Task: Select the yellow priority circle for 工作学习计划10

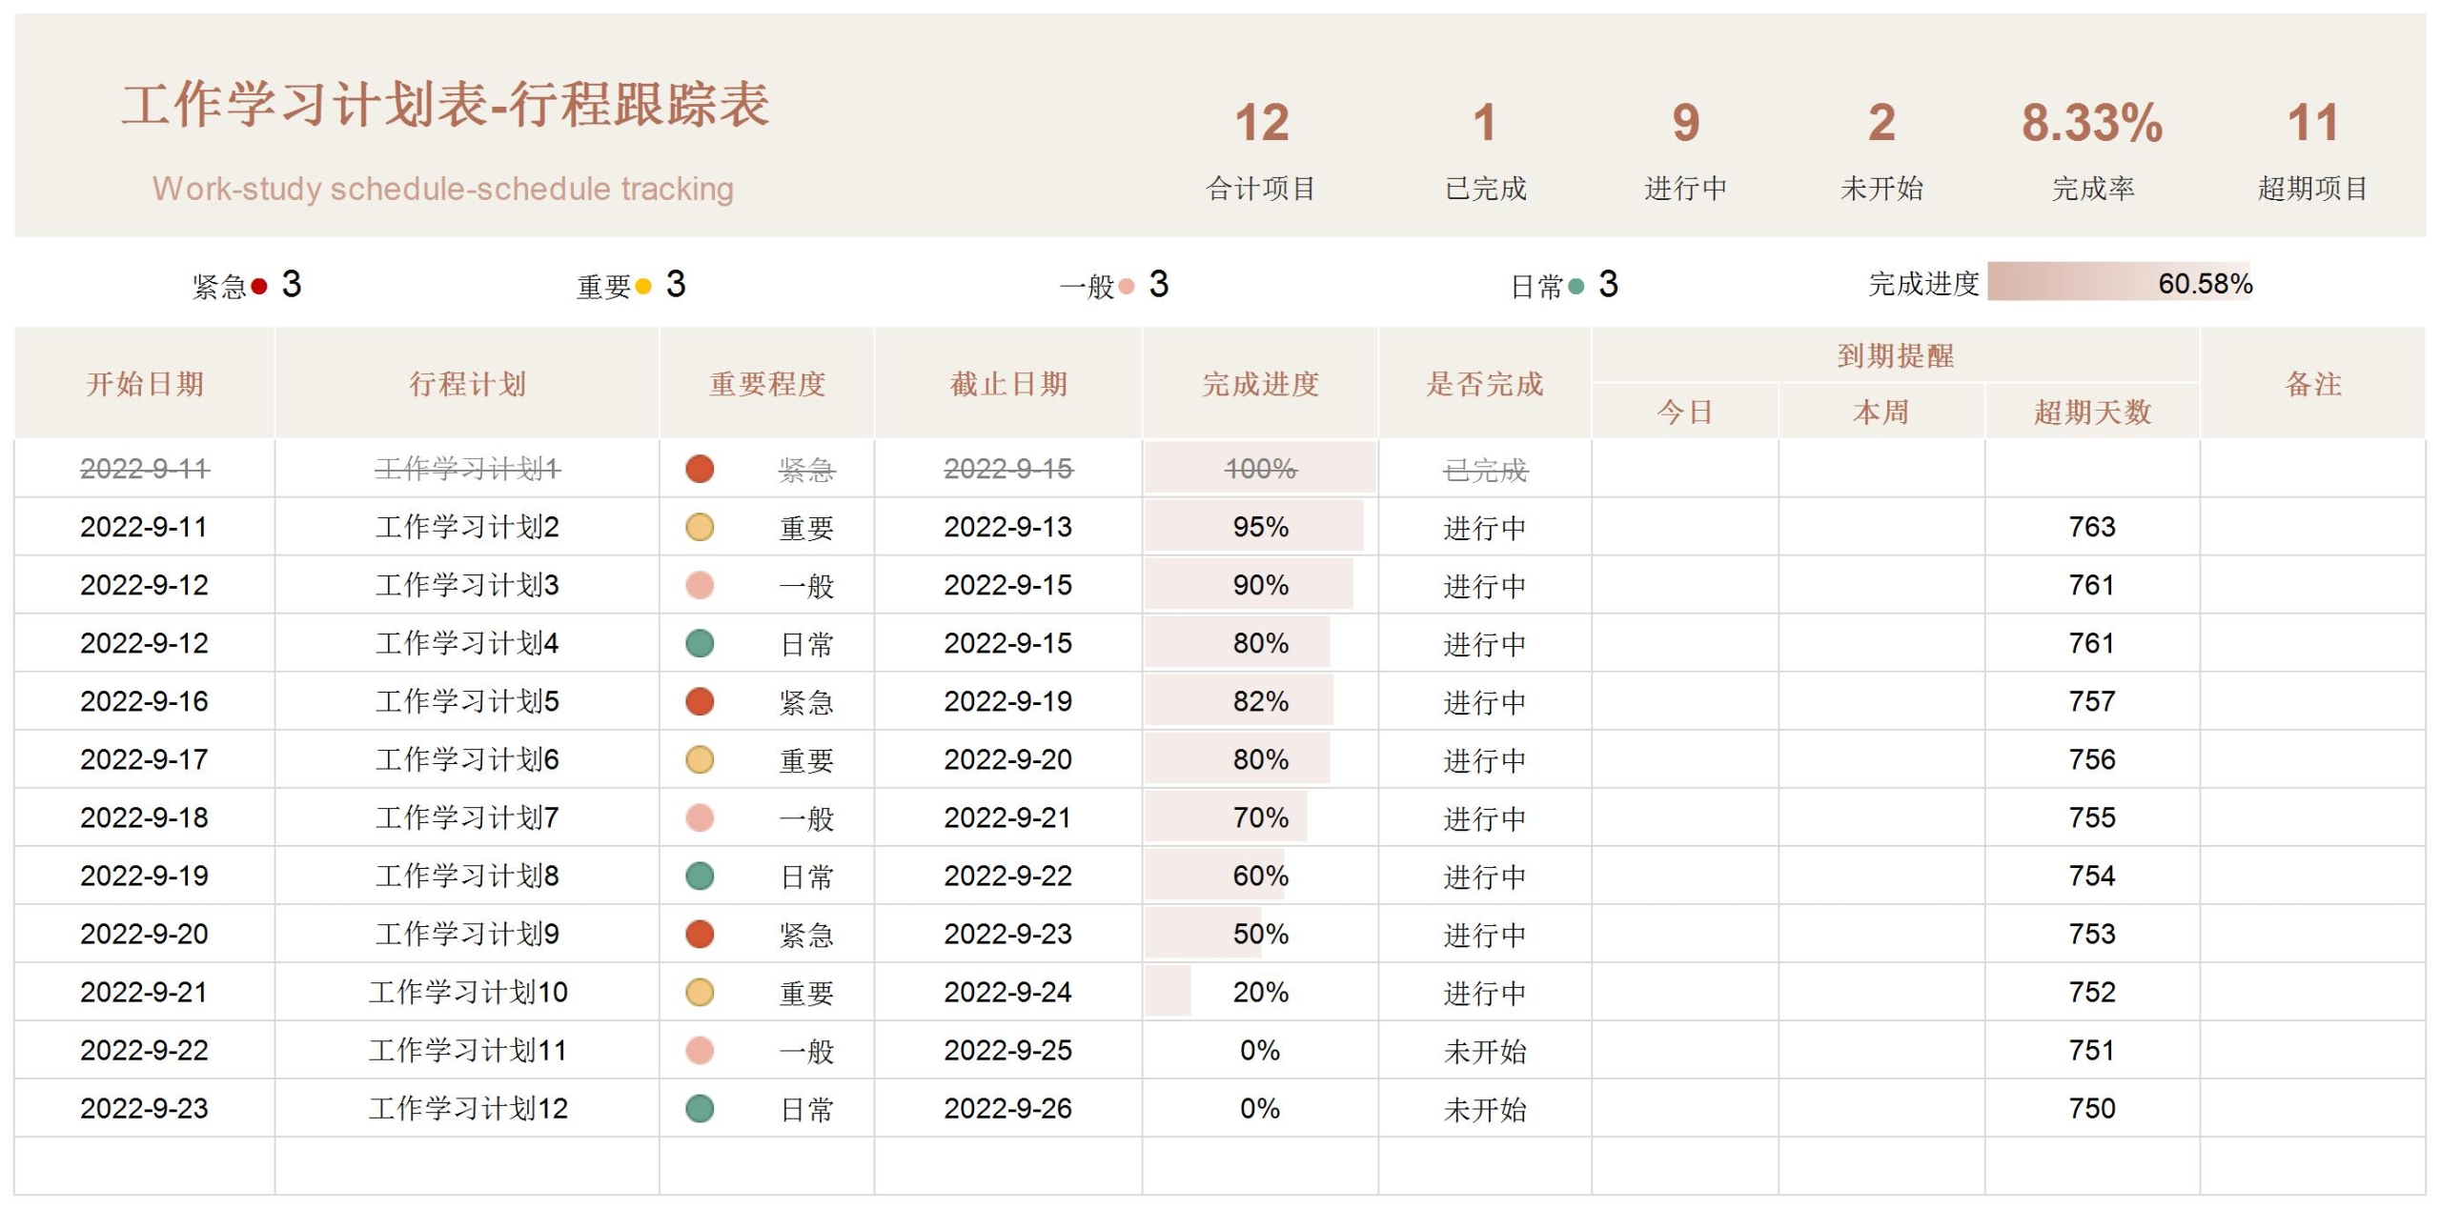Action: point(700,992)
